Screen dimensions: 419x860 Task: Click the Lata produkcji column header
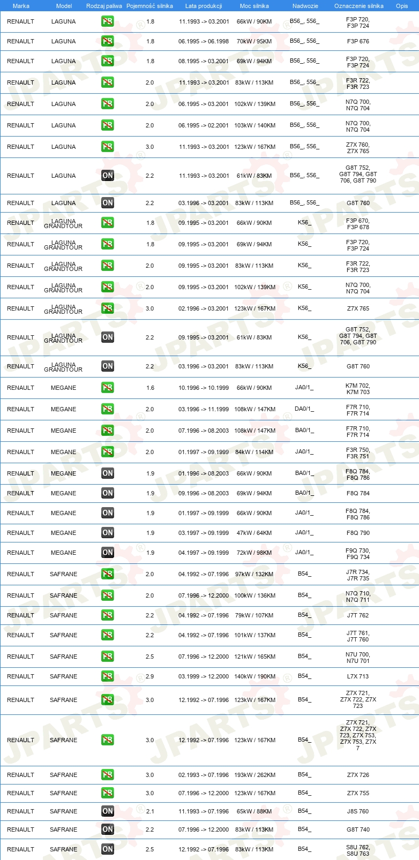click(204, 6)
